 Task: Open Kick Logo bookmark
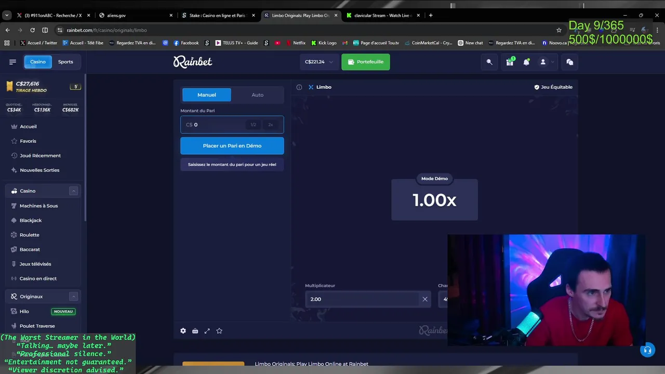[x=324, y=43]
